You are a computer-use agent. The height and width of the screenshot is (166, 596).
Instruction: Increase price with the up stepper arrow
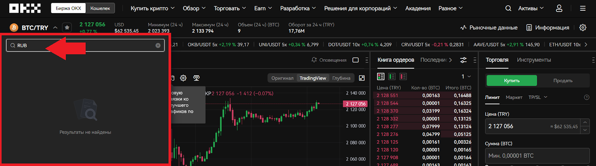tap(585, 122)
